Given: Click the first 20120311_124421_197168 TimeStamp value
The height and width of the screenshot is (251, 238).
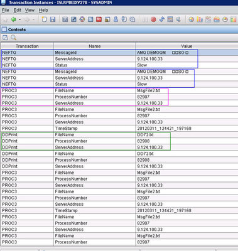Looking at the screenshot, I should 164,129.
